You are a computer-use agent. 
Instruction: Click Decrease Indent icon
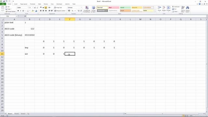pyautogui.click(x=49, y=11)
